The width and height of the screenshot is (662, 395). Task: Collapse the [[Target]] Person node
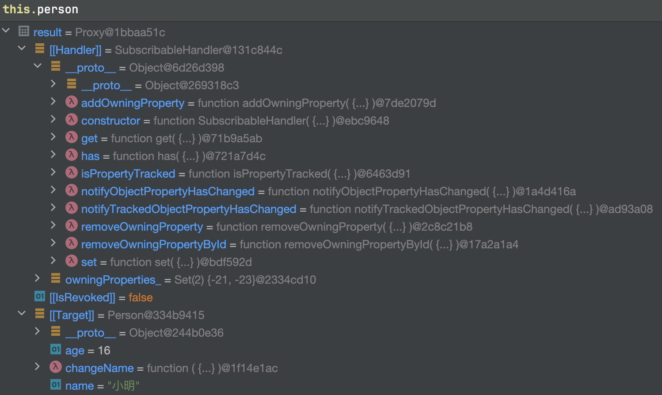coord(22,313)
